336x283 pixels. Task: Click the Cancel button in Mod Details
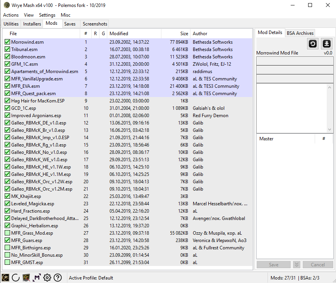318,264
